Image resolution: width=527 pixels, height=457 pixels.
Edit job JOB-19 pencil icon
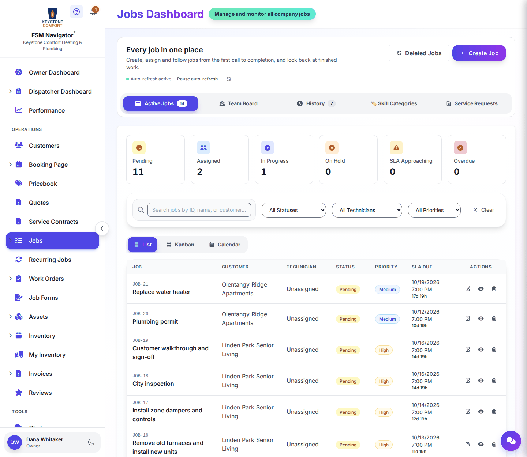point(468,350)
